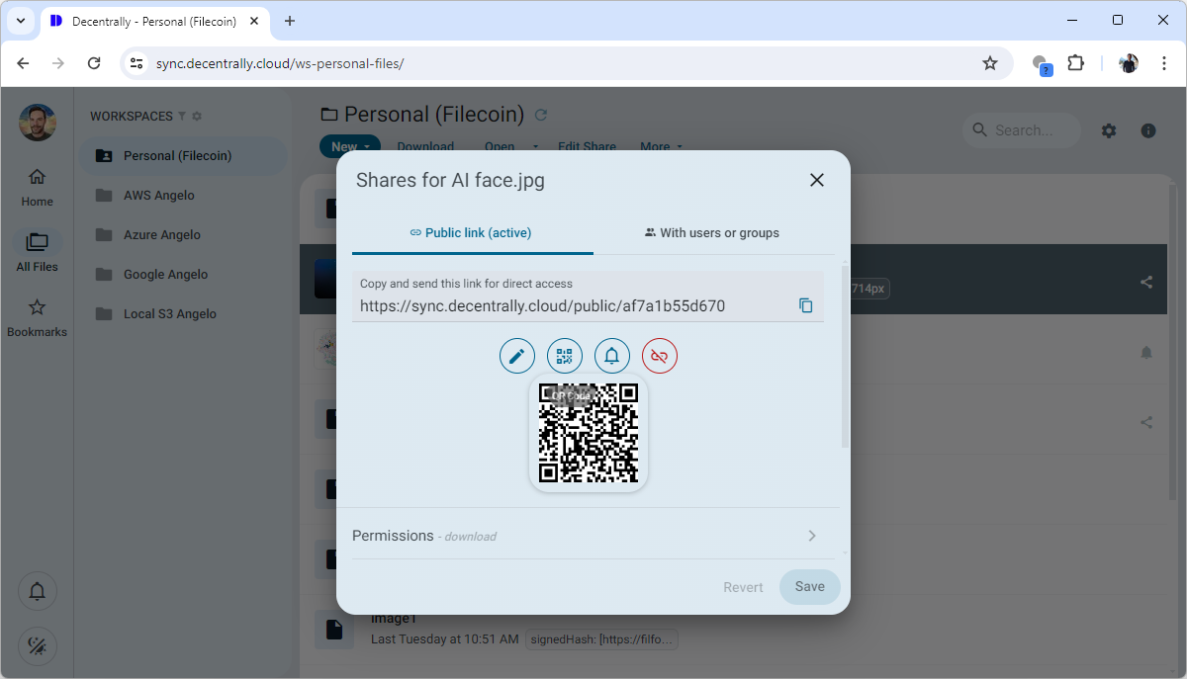
Task: Click the QR code image
Action: [589, 433]
